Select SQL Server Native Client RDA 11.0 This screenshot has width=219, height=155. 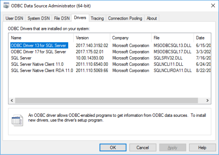[42, 71]
